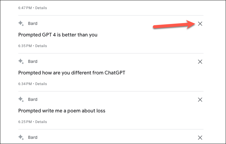Click the Bard sparkle icon in bottom entry
Viewport: 226px width, 144px height.
21,137
